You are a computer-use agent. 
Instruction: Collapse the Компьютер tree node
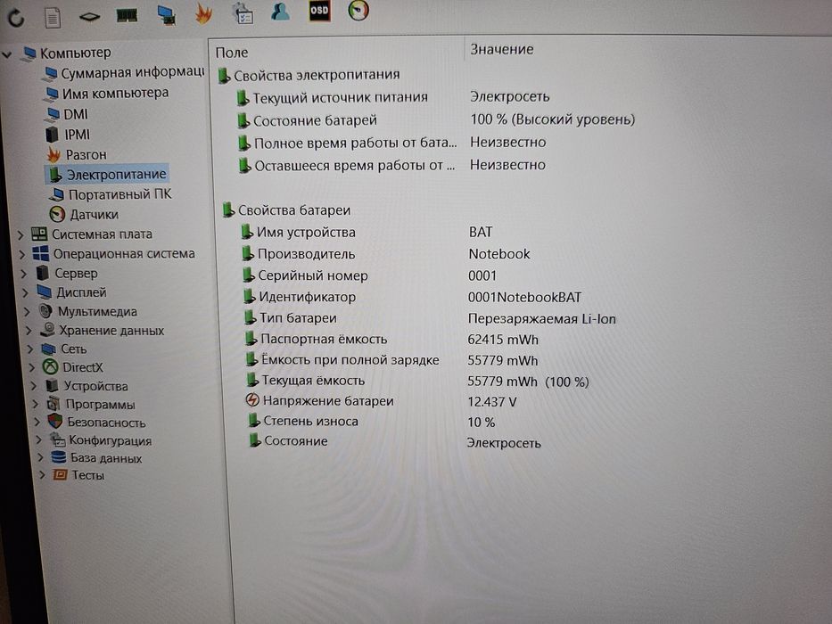tap(7, 54)
